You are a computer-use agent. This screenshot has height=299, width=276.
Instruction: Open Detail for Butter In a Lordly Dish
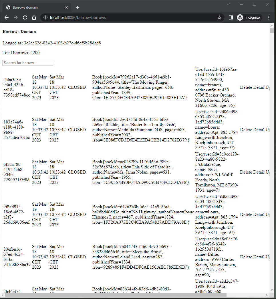click(x=259, y=130)
